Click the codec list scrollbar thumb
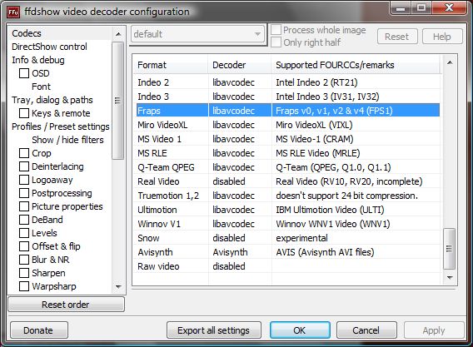The height and width of the screenshot is (347, 473). [x=449, y=249]
